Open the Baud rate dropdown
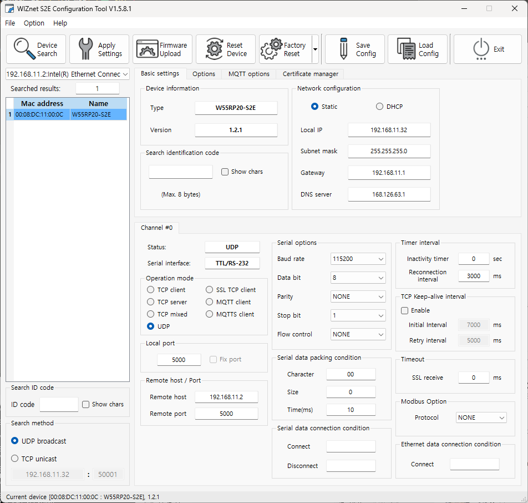The height and width of the screenshot is (503, 528). (x=358, y=259)
